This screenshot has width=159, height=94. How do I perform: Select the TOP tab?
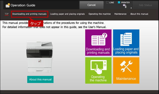coord(6,14)
